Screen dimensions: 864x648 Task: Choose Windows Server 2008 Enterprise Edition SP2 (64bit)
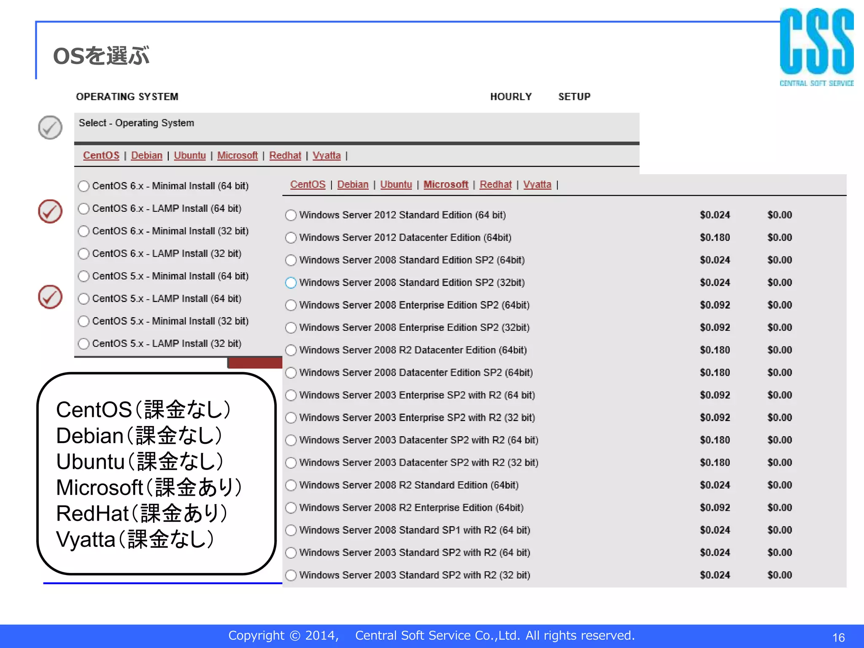pos(291,305)
